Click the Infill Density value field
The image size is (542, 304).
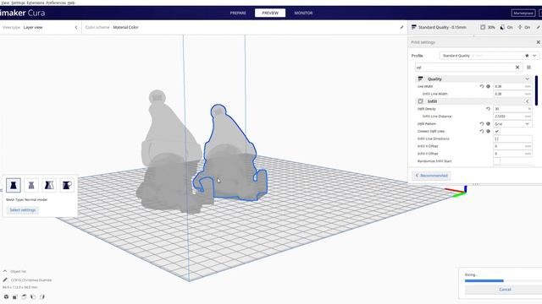click(512, 109)
